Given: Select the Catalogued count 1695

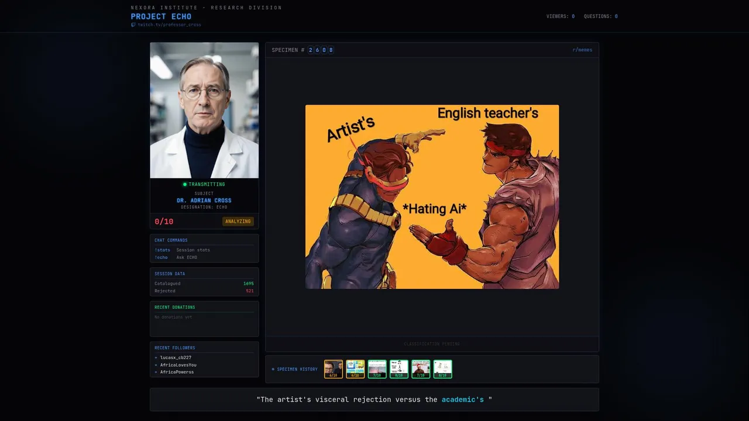Looking at the screenshot, I should click(249, 284).
